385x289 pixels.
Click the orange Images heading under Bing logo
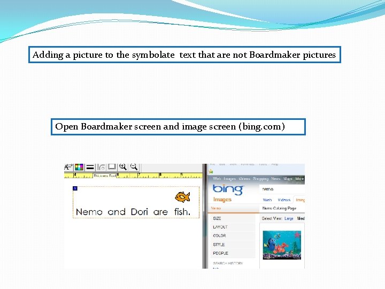tap(222, 199)
